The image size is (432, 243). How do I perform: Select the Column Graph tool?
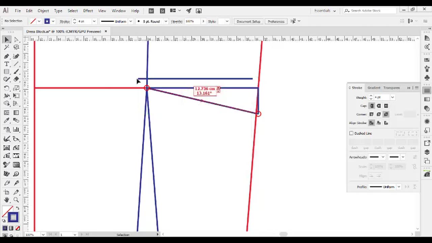[x=16, y=130]
